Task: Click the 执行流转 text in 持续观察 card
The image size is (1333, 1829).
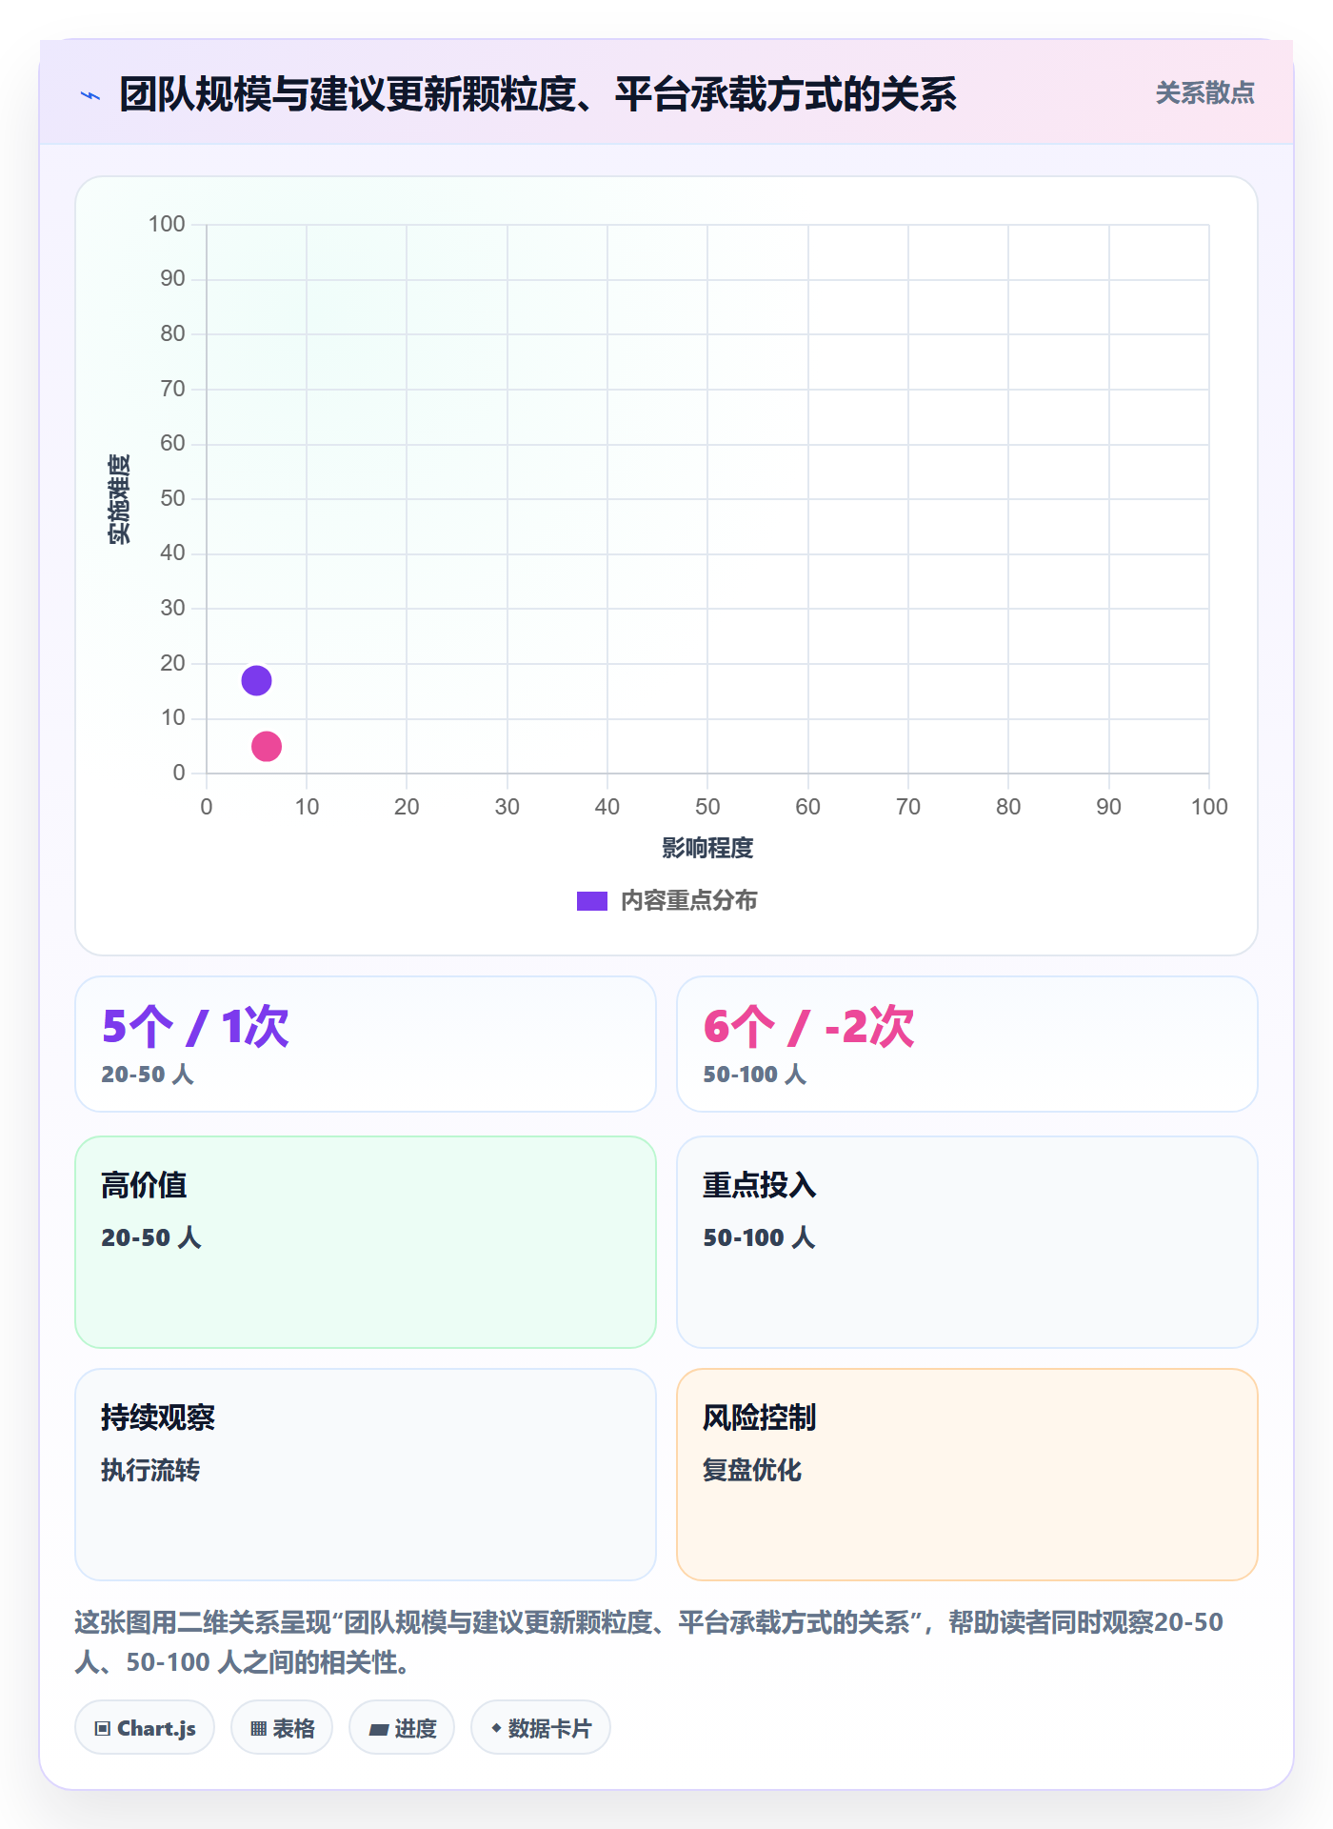Action: 150,1470
